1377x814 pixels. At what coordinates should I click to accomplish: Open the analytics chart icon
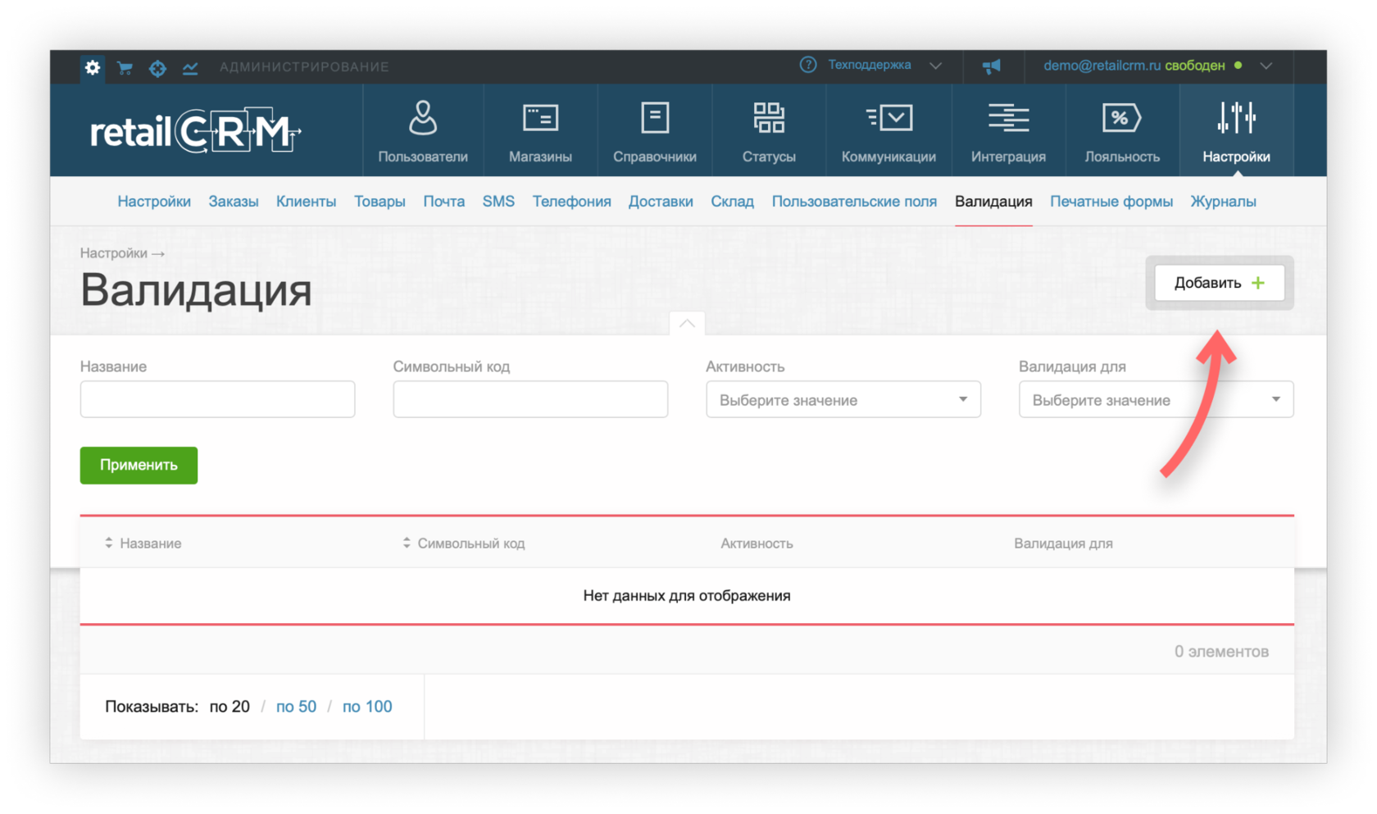(190, 68)
